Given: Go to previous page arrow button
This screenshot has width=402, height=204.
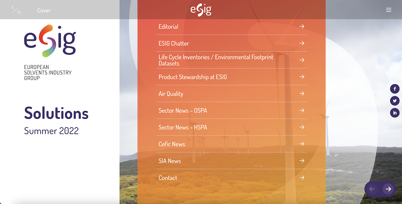Looking at the screenshot, I should point(372,189).
